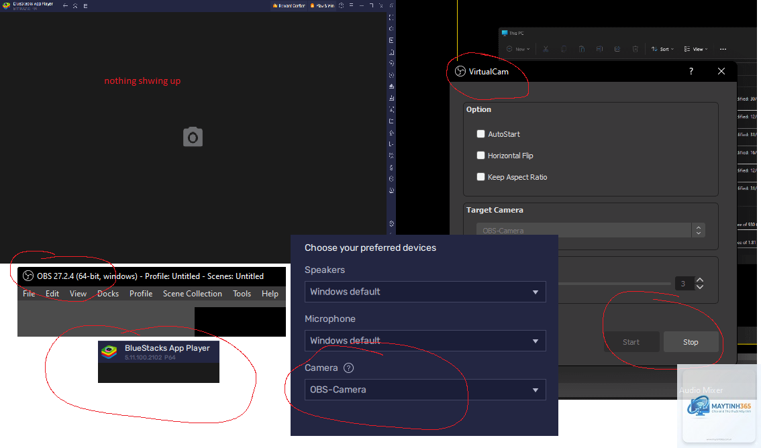Viewport: 761px width, 448px height.
Task: Select the BlueStacks App Player preview thumbnail
Action: pos(158,361)
